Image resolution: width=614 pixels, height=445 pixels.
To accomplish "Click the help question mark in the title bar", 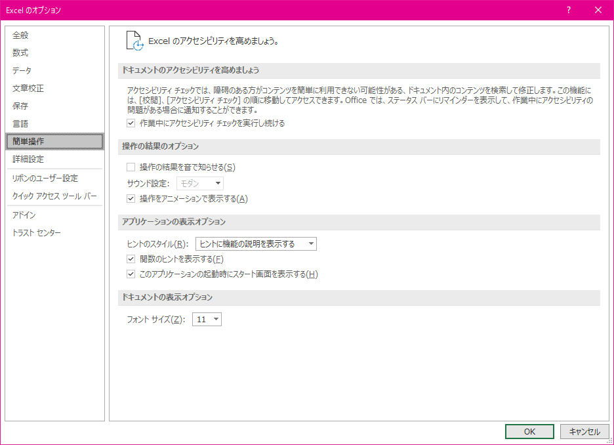I will coord(569,11).
